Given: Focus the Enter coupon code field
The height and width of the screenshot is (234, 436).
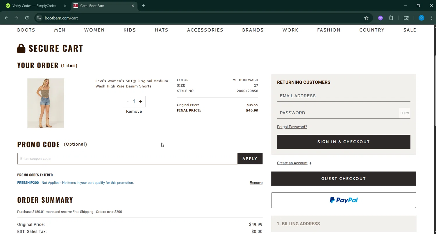Looking at the screenshot, I should click(x=127, y=159).
